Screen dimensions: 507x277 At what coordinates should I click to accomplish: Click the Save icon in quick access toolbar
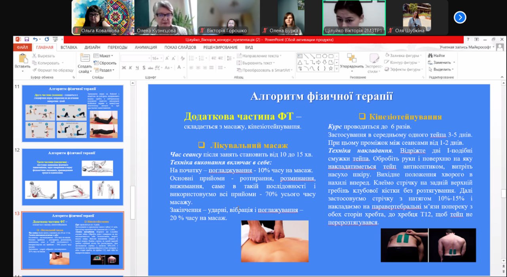27,40
